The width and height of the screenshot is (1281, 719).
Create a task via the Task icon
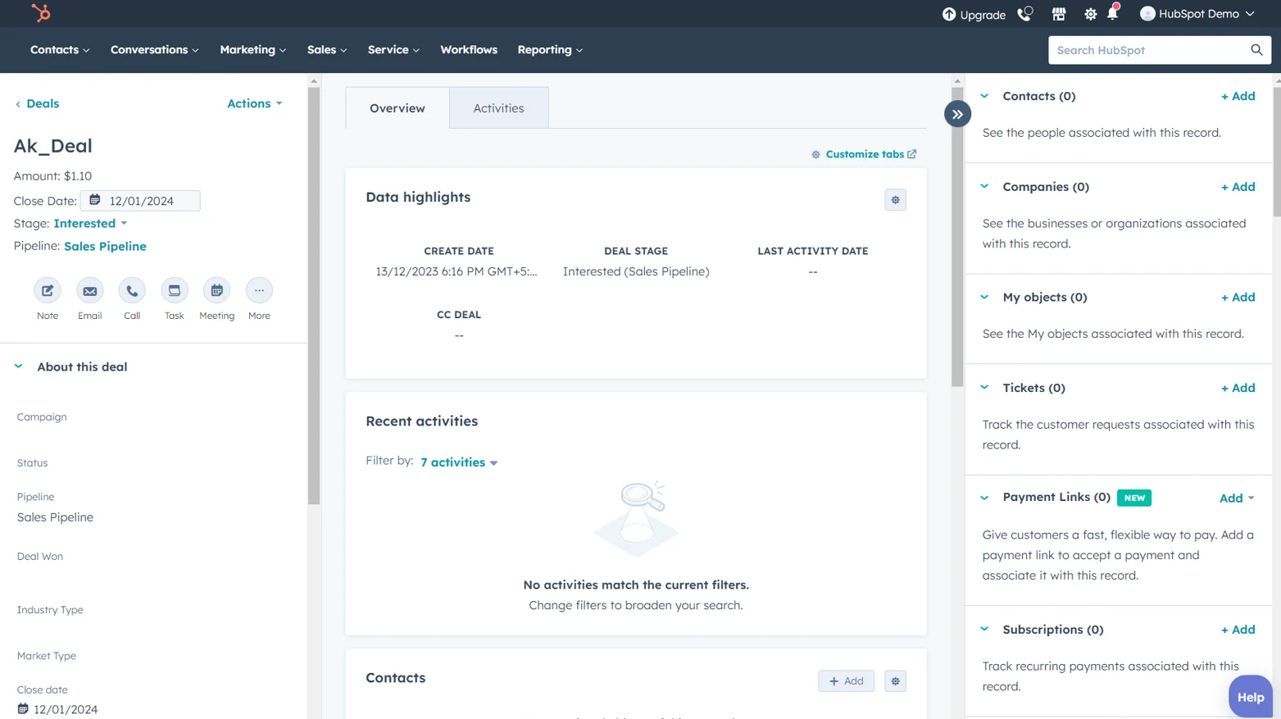(174, 290)
